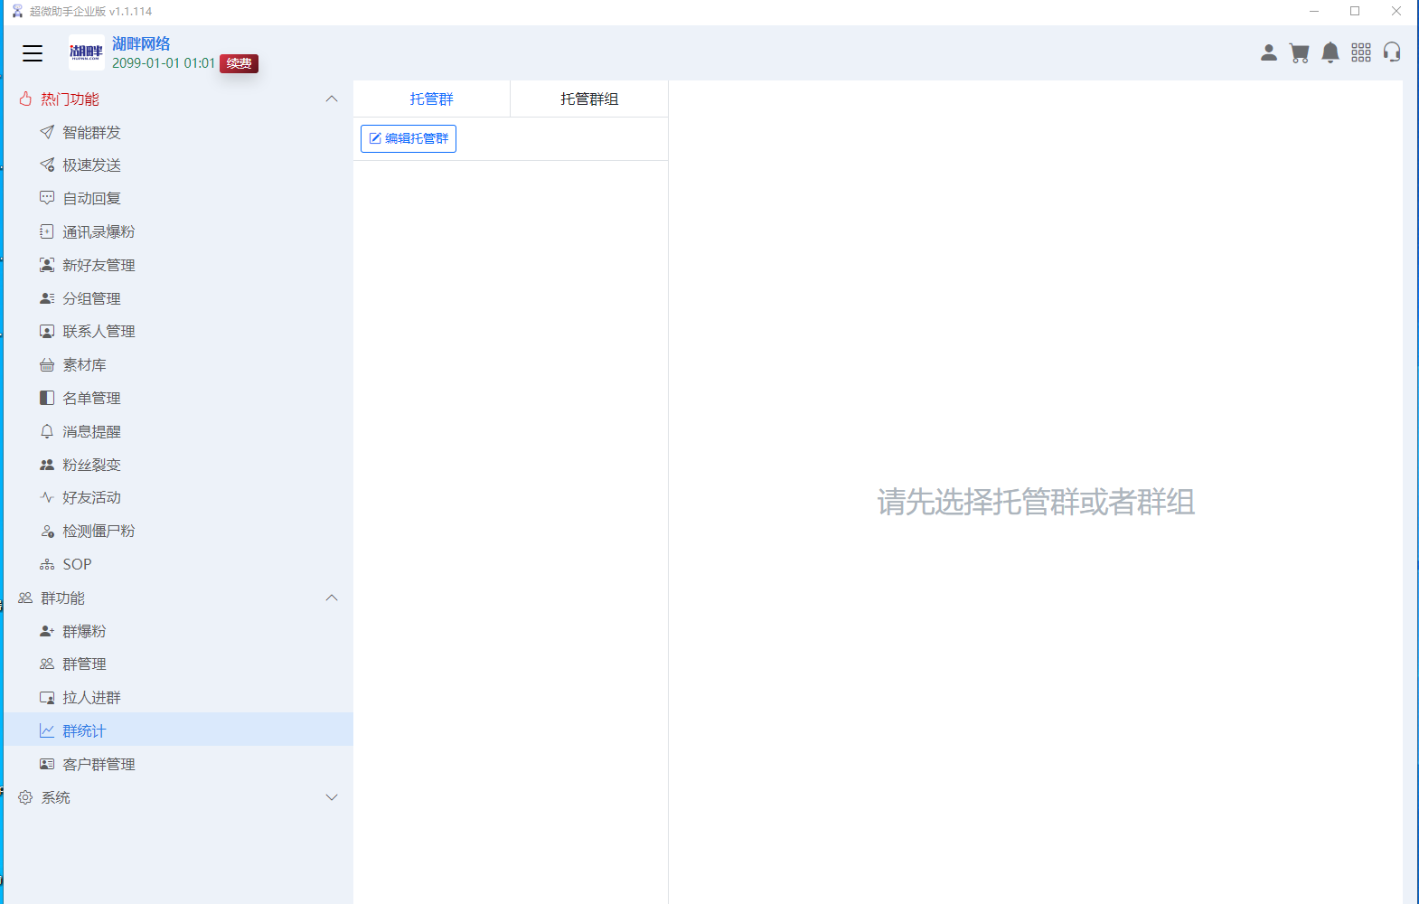
Task: Open 消息提醒 bell icon in sidebar
Action: click(47, 431)
